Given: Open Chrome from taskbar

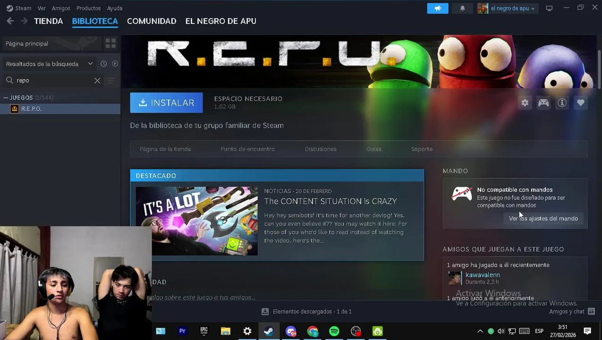Looking at the screenshot, I should pyautogui.click(x=313, y=331).
